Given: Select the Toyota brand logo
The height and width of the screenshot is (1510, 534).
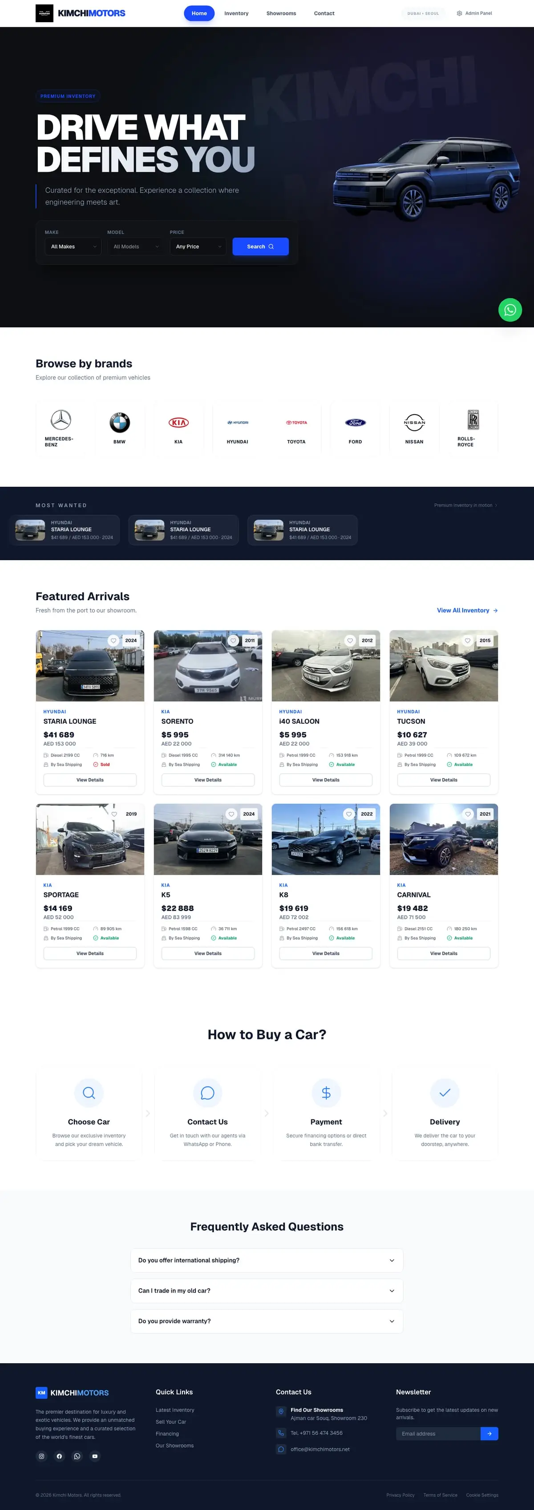Looking at the screenshot, I should pos(296,423).
